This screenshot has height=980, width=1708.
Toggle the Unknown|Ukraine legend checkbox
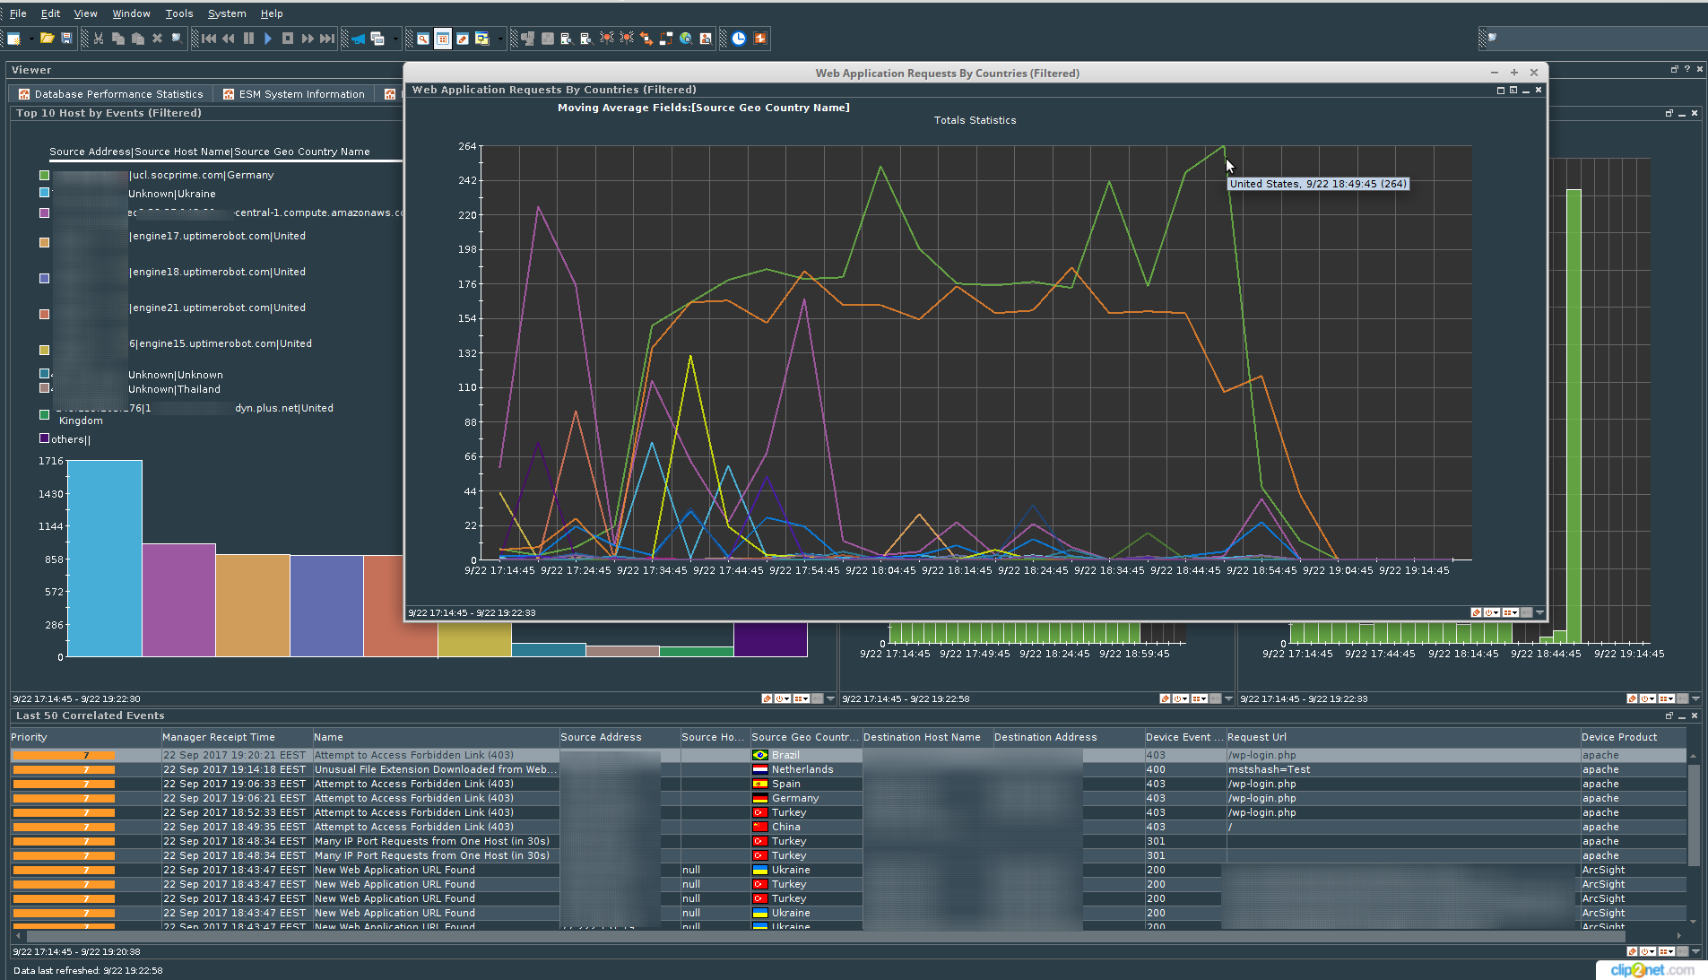coord(44,193)
